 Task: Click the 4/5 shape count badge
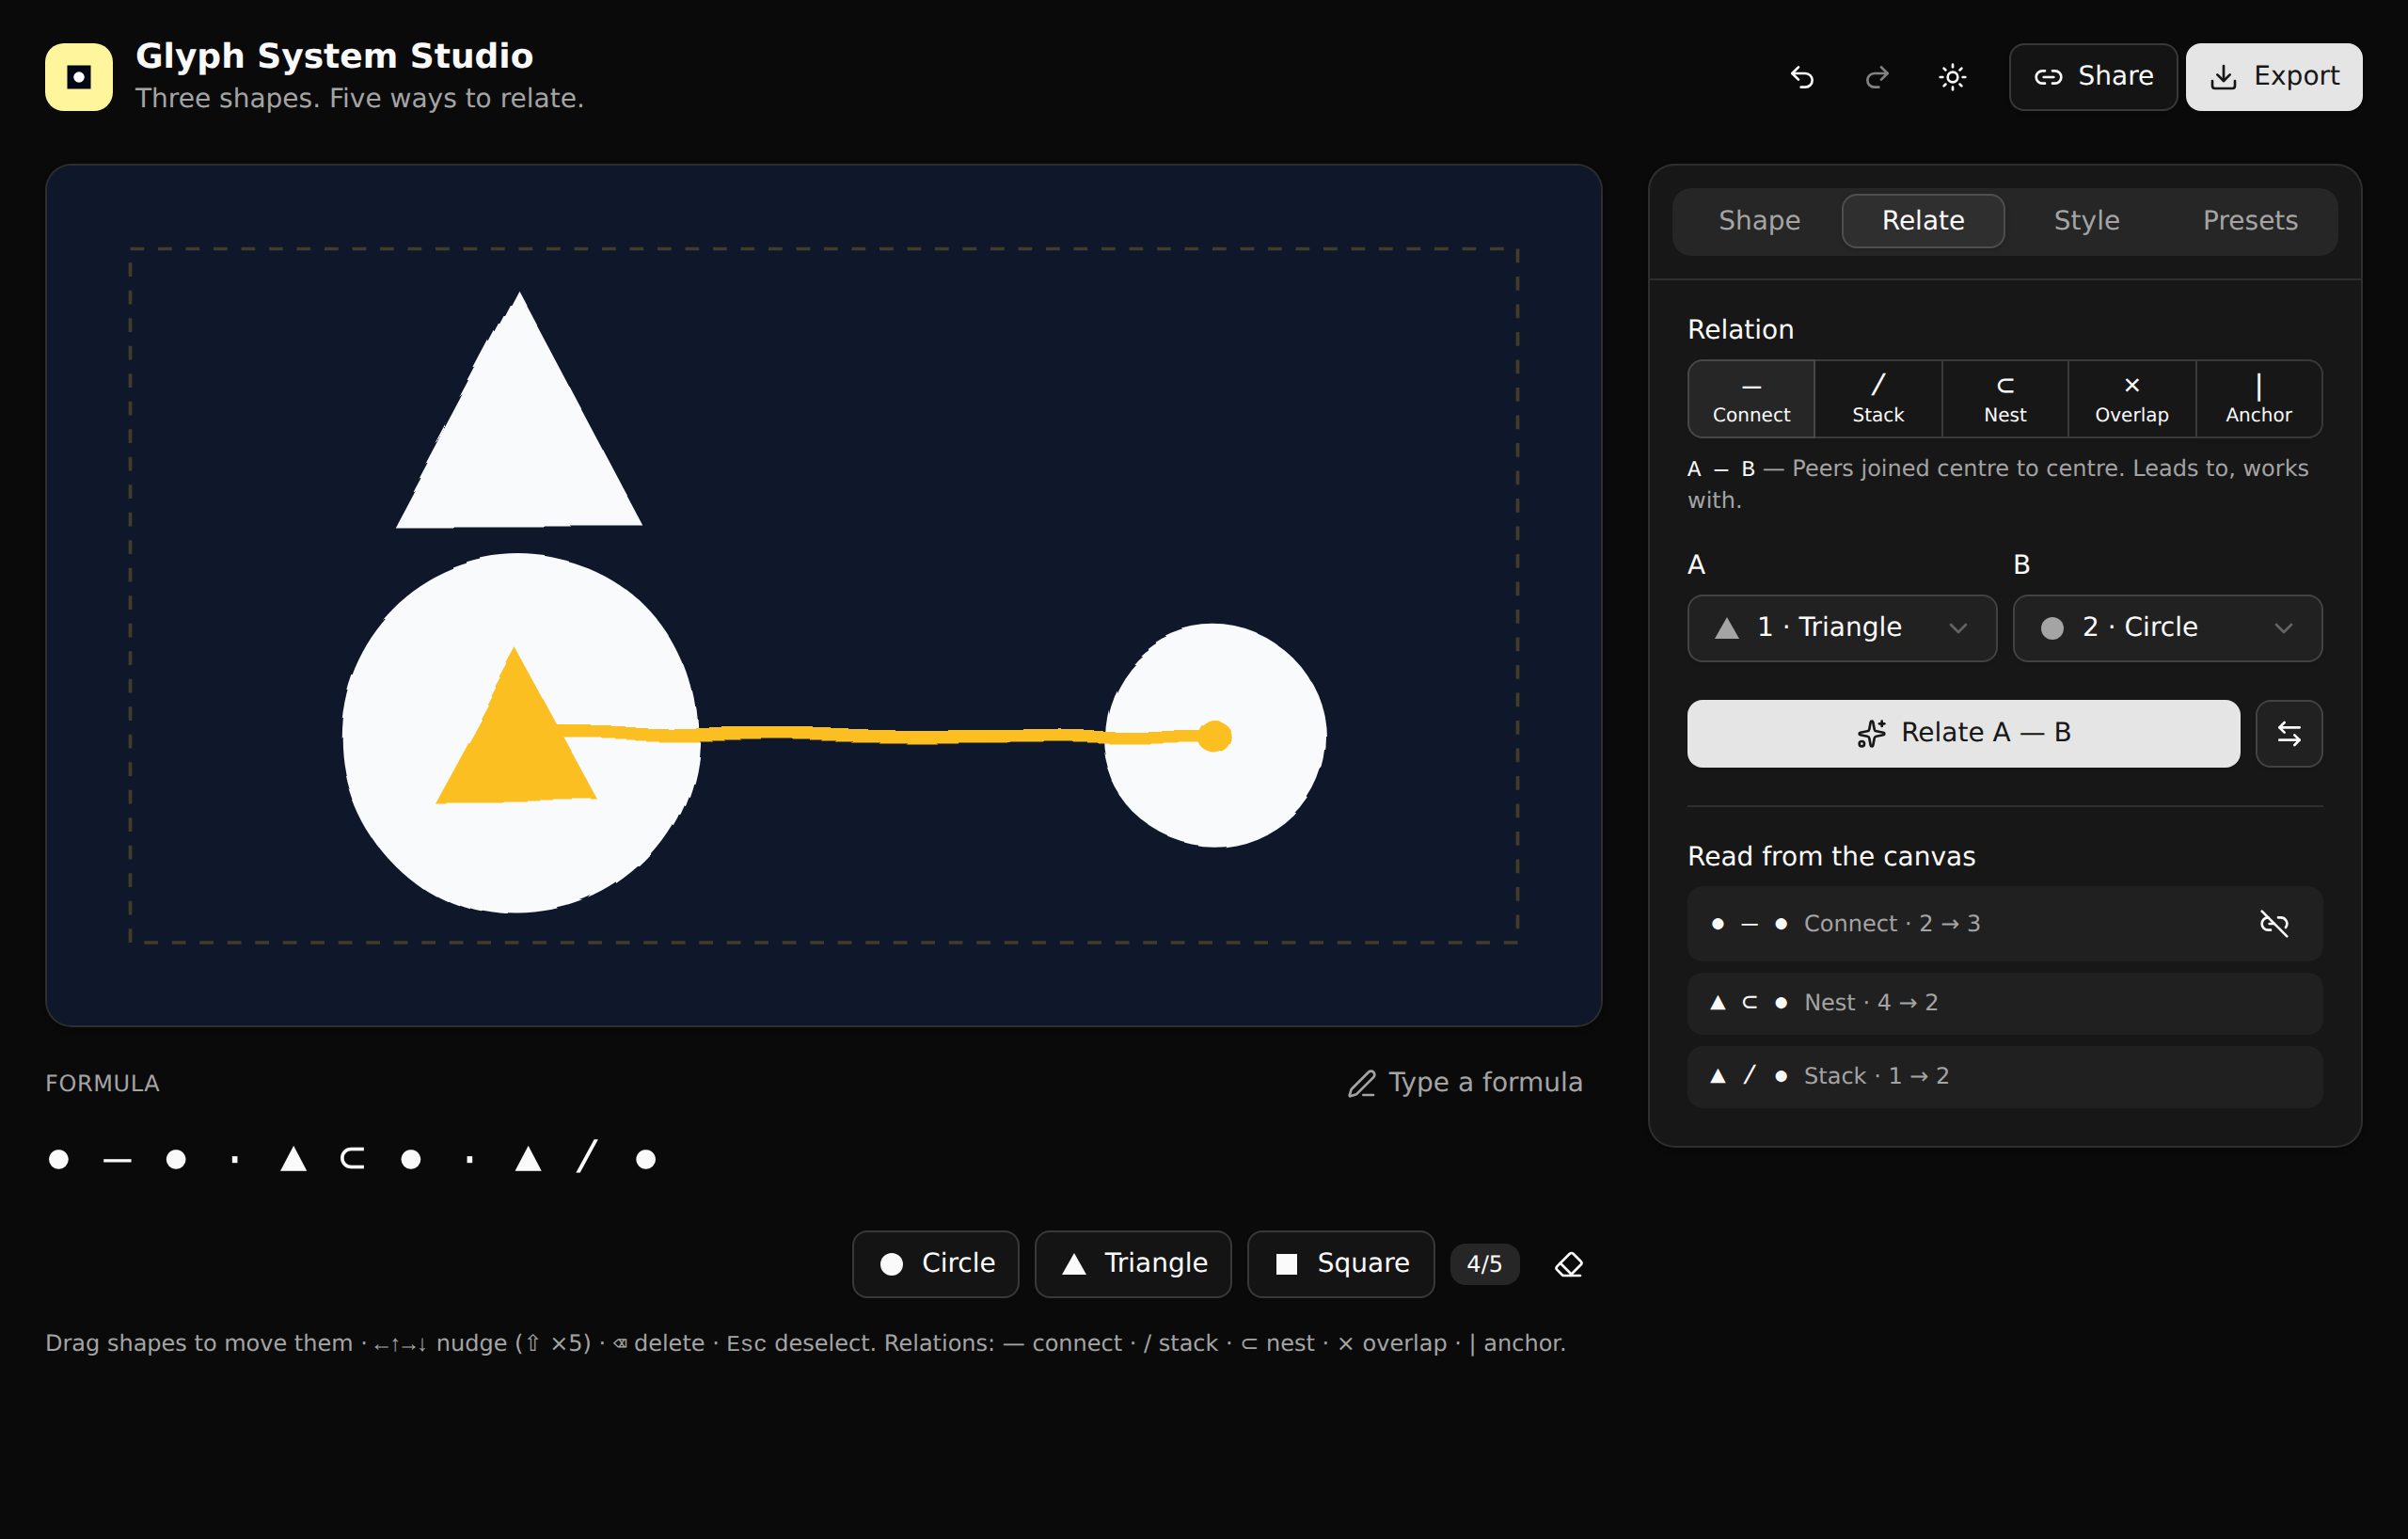(1484, 1264)
